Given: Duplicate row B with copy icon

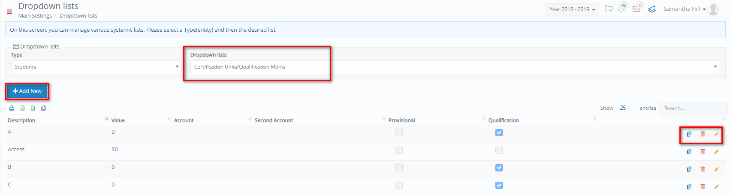Looking at the screenshot, I should point(689,169).
